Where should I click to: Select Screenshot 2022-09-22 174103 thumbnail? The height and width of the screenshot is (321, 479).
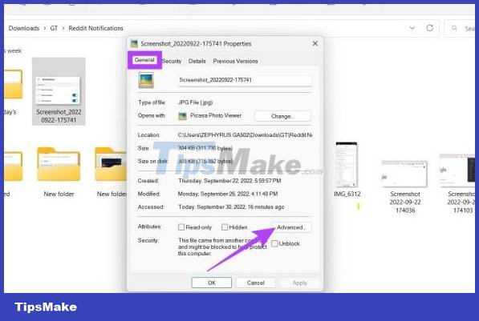[x=457, y=171]
